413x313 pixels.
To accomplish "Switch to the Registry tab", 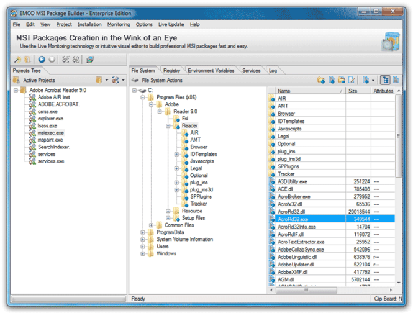I will (172, 71).
